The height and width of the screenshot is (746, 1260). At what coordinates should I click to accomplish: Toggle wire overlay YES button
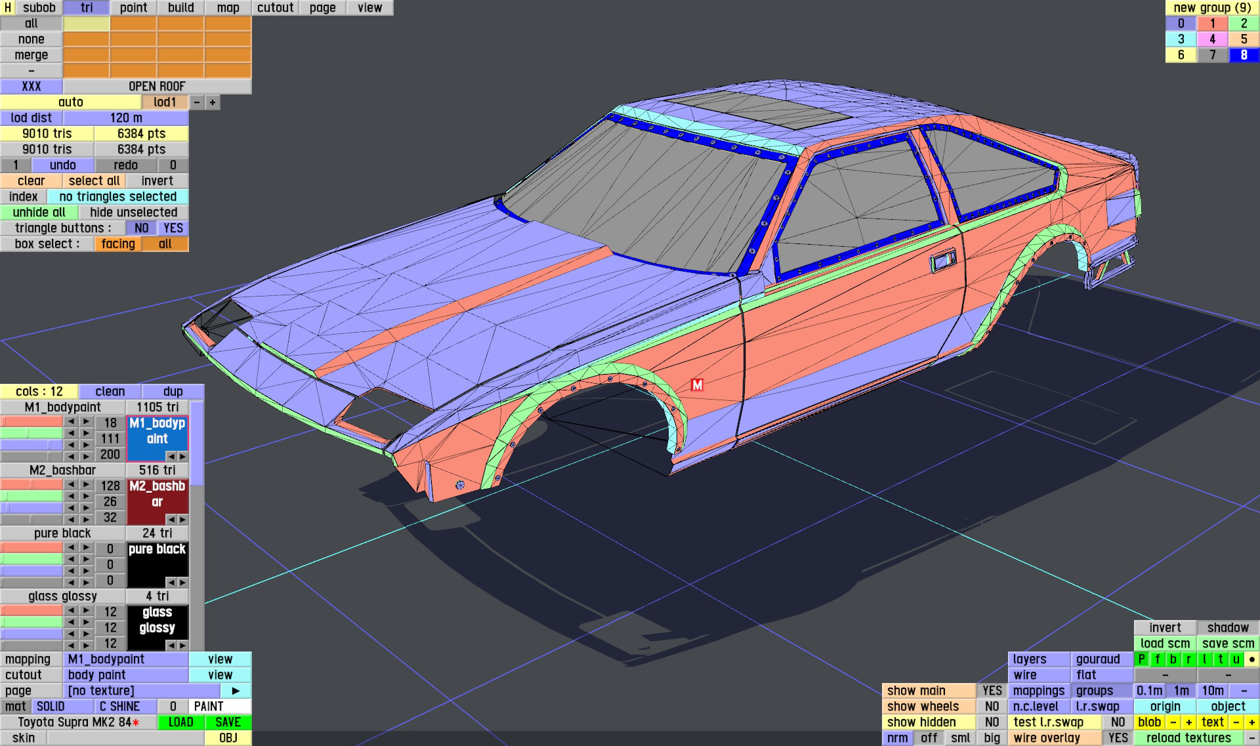[1118, 738]
